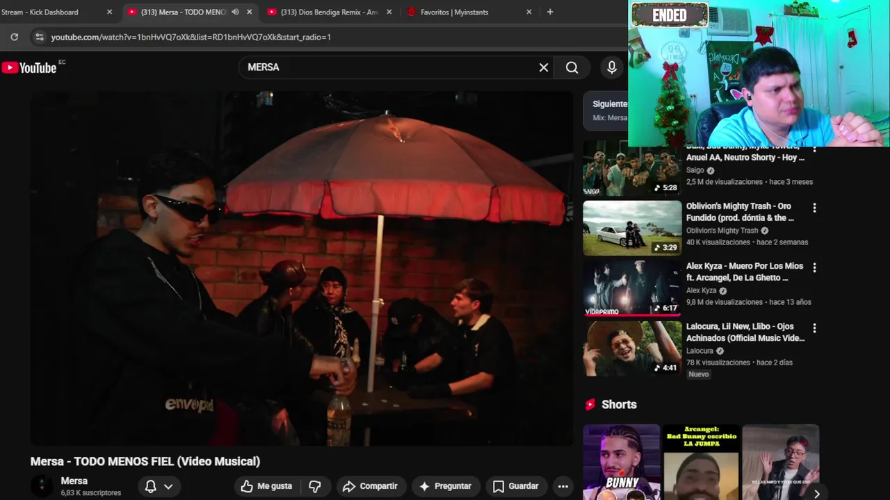Open the BUNNY Shorts thumbnail

(622, 462)
